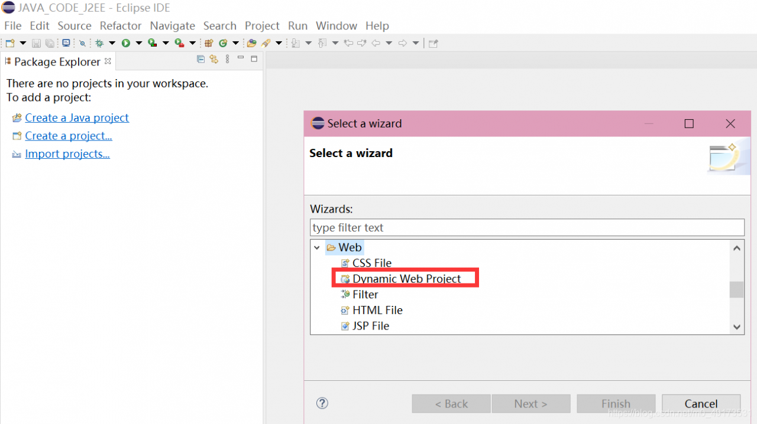The image size is (757, 424).
Task: Click the New file toolbar icon
Action: [10, 43]
